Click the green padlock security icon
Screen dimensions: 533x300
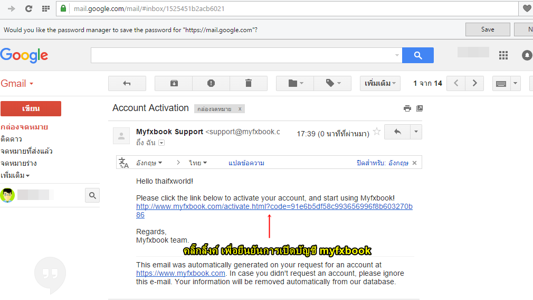(63, 8)
